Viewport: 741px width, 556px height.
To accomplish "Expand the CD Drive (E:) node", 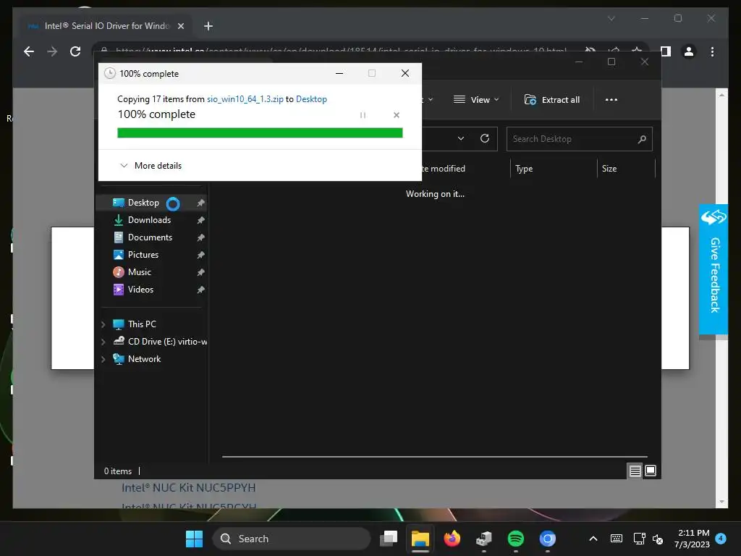I will click(103, 342).
